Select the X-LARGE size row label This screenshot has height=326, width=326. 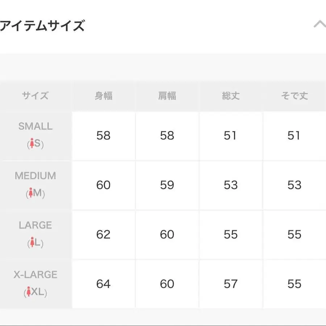coord(35,275)
